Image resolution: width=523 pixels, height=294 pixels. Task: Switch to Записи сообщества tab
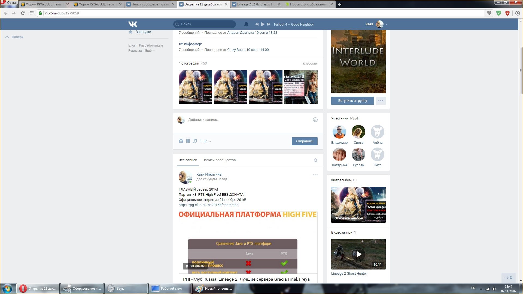point(219,160)
